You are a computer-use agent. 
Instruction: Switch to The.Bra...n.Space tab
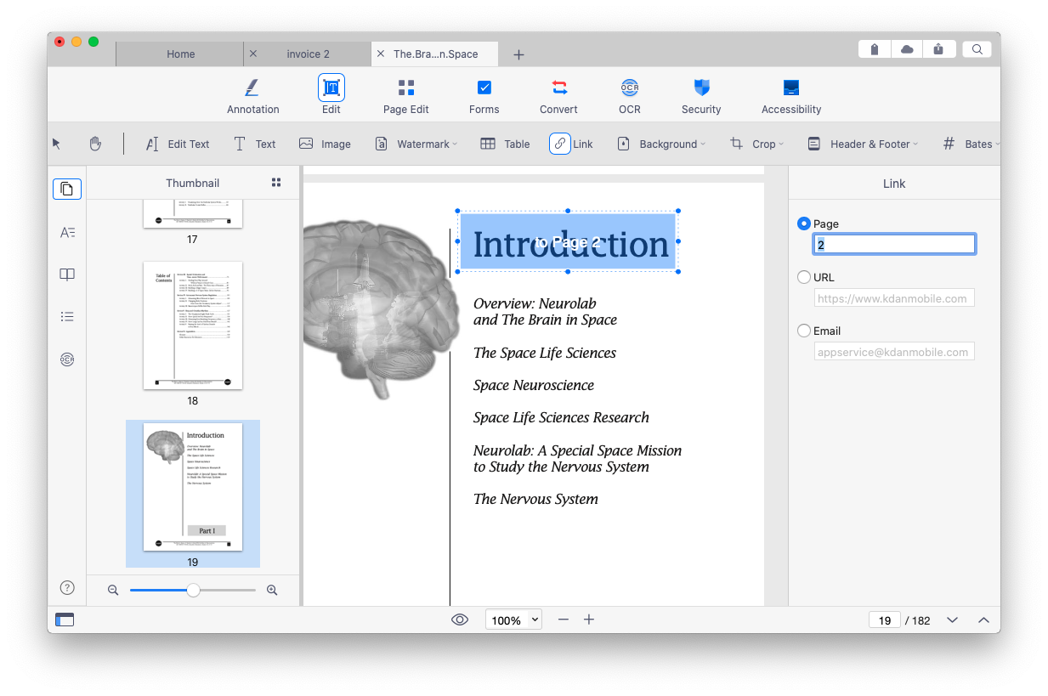435,54
